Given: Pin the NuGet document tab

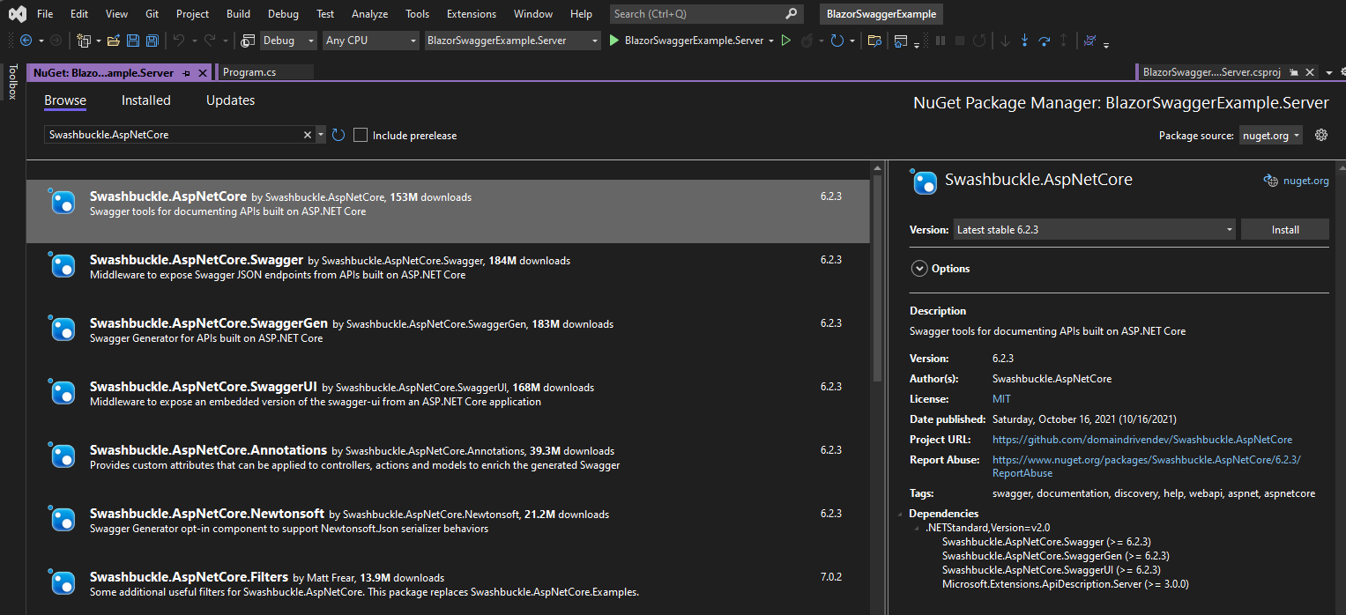Looking at the screenshot, I should [186, 73].
